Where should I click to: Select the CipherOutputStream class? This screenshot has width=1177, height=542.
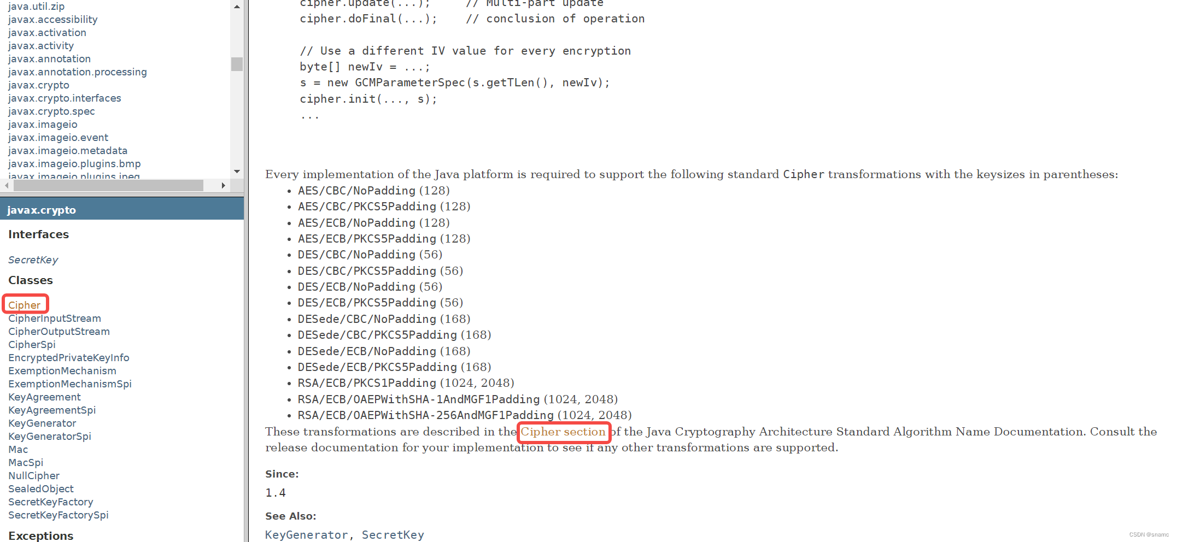point(58,331)
